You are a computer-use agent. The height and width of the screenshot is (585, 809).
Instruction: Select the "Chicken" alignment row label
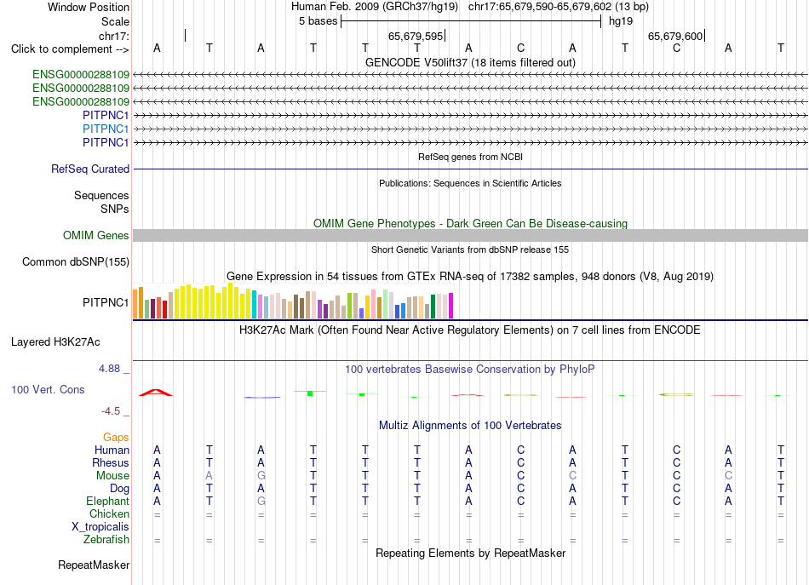109,513
